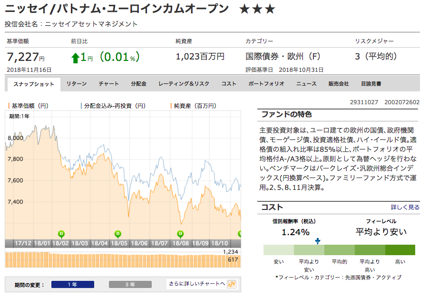Select the 分配金 tab
Screen dimensions: 429x298
coord(138,84)
